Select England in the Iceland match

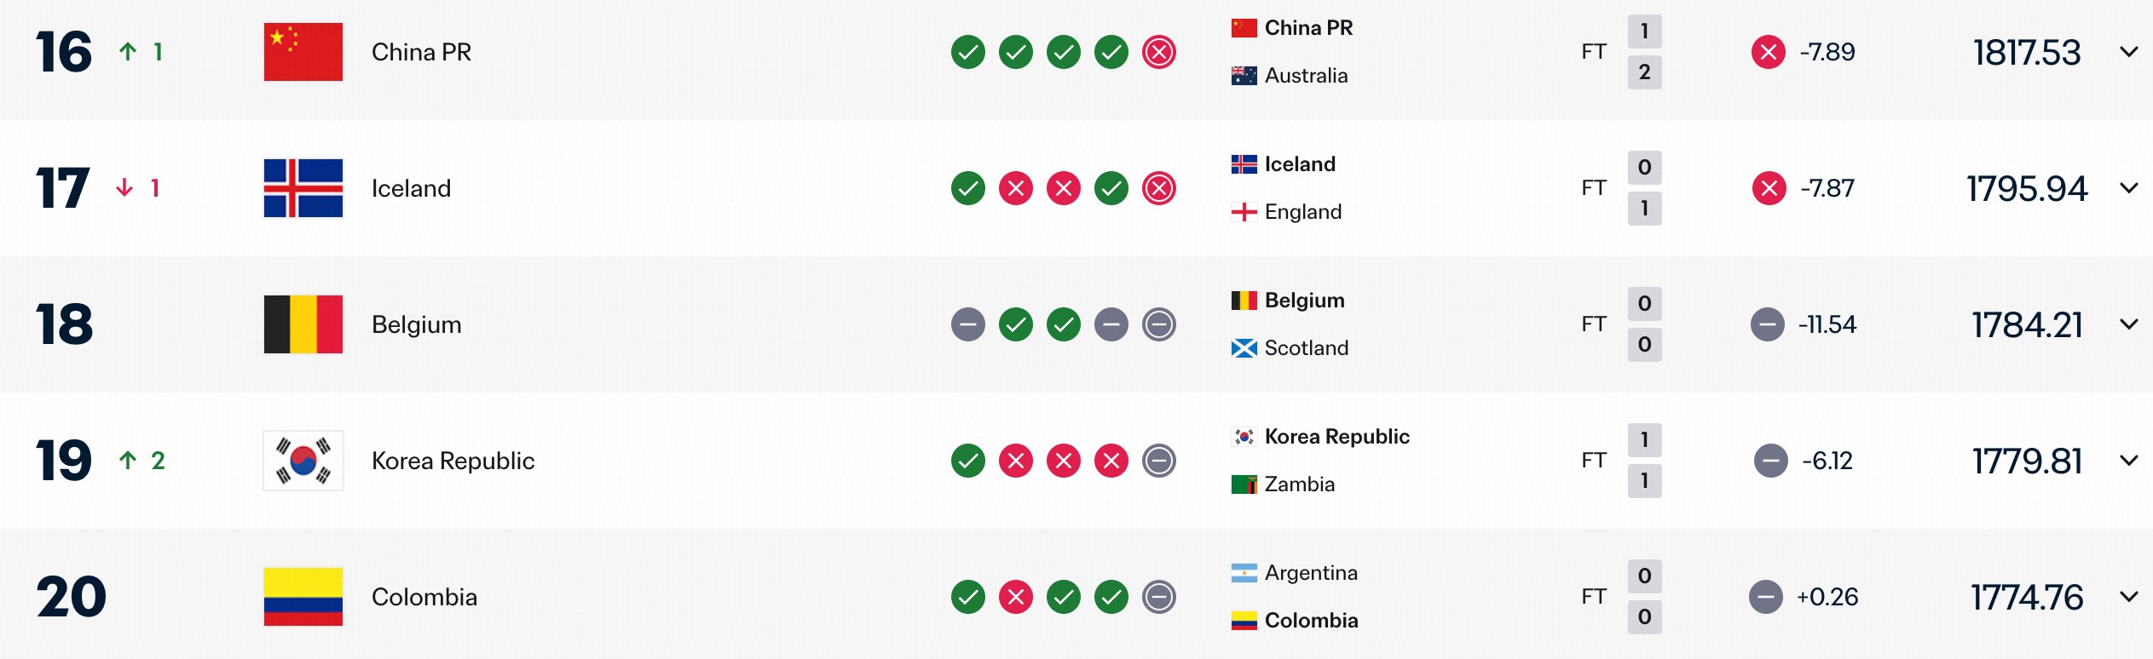[1302, 212]
